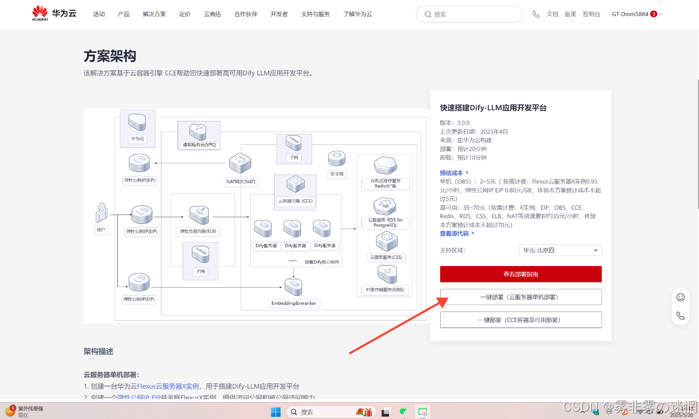699x419 pixels.
Task: Click 一键部署（CCE容器高可用部署）button
Action: click(521, 320)
